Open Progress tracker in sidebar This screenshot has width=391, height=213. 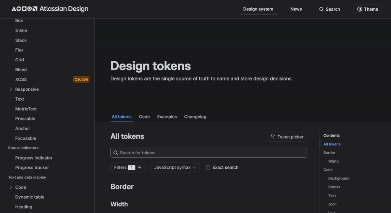pos(32,168)
